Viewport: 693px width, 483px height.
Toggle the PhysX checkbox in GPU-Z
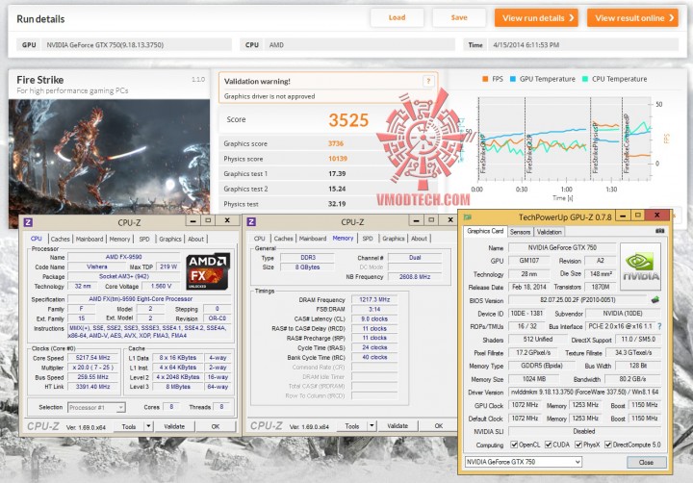pos(578,445)
